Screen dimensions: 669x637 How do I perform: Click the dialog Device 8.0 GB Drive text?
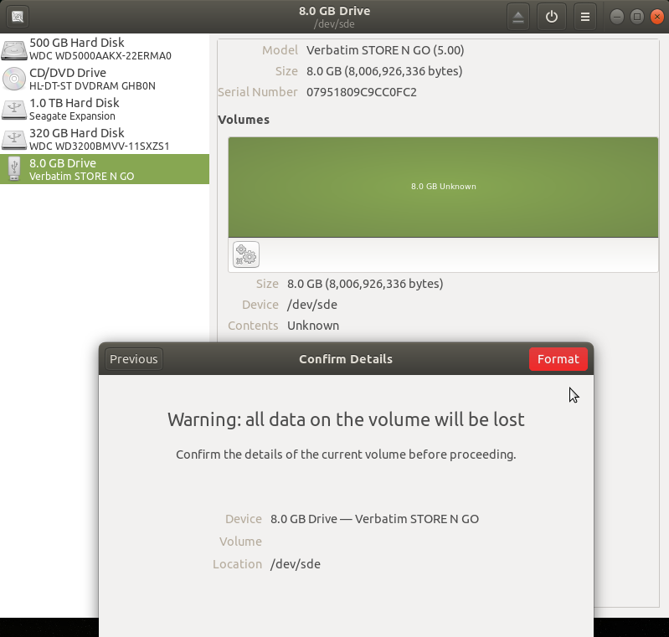(374, 519)
